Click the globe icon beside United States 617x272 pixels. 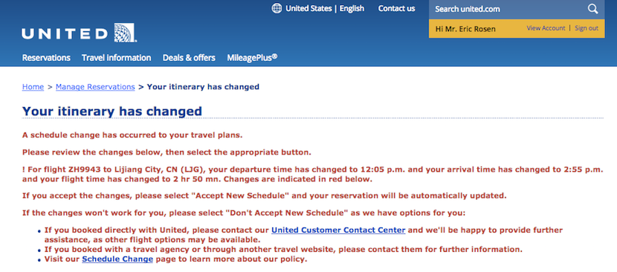(277, 9)
